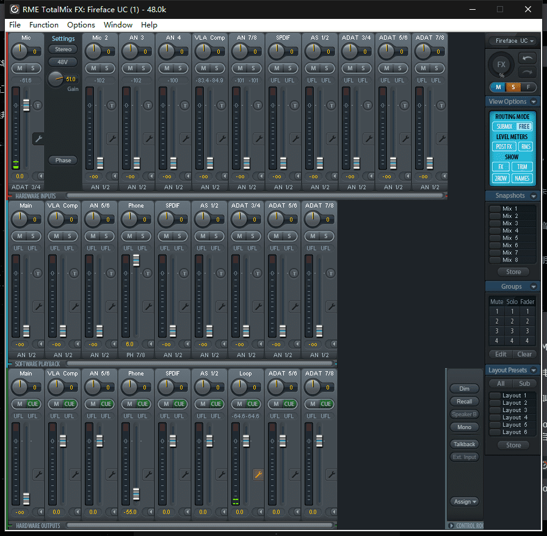The height and width of the screenshot is (536, 547).
Task: Click Dim button
Action: coord(465,389)
